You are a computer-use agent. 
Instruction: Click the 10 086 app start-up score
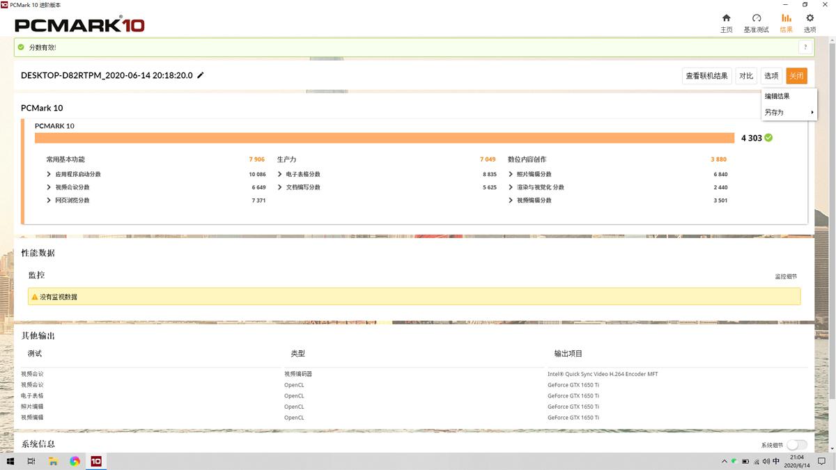(x=257, y=174)
